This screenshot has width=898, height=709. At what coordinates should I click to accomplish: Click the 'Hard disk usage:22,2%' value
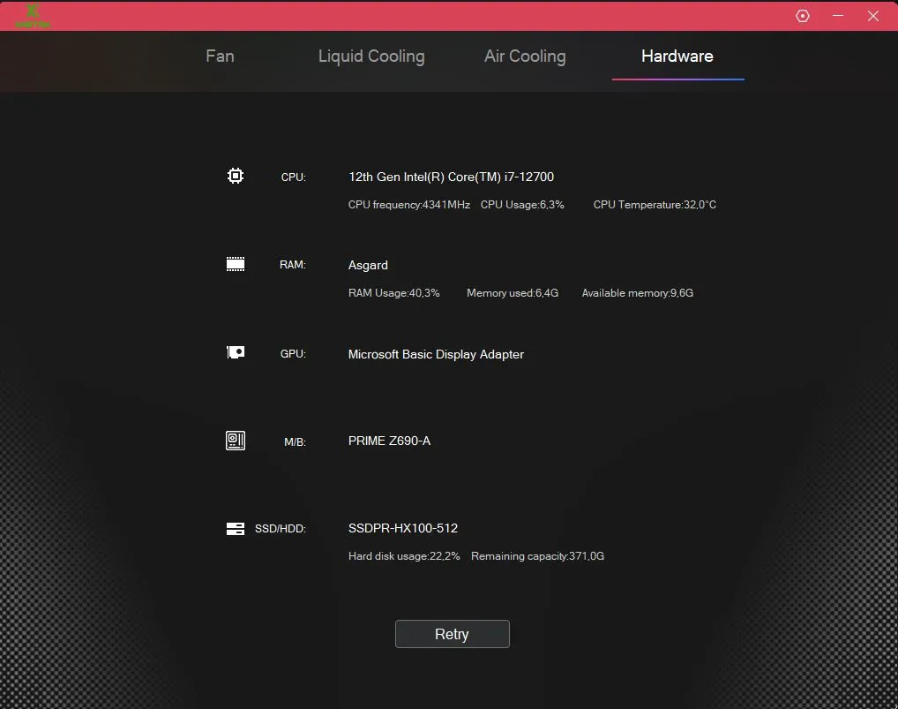click(404, 556)
